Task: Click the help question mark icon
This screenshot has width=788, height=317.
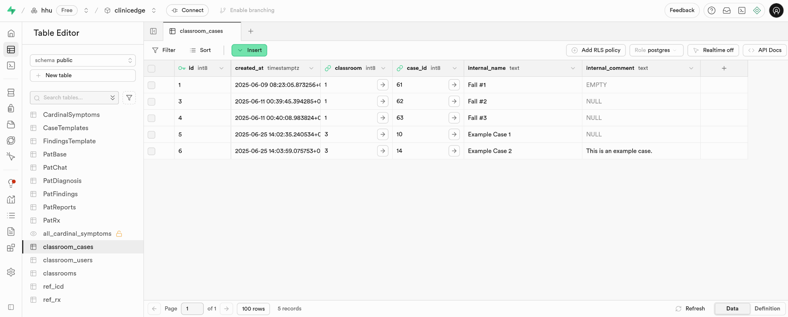Action: tap(712, 11)
